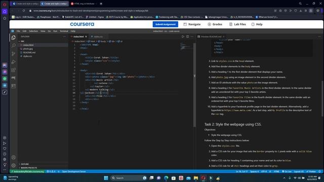Open Opera browser from taskbar

204,178
